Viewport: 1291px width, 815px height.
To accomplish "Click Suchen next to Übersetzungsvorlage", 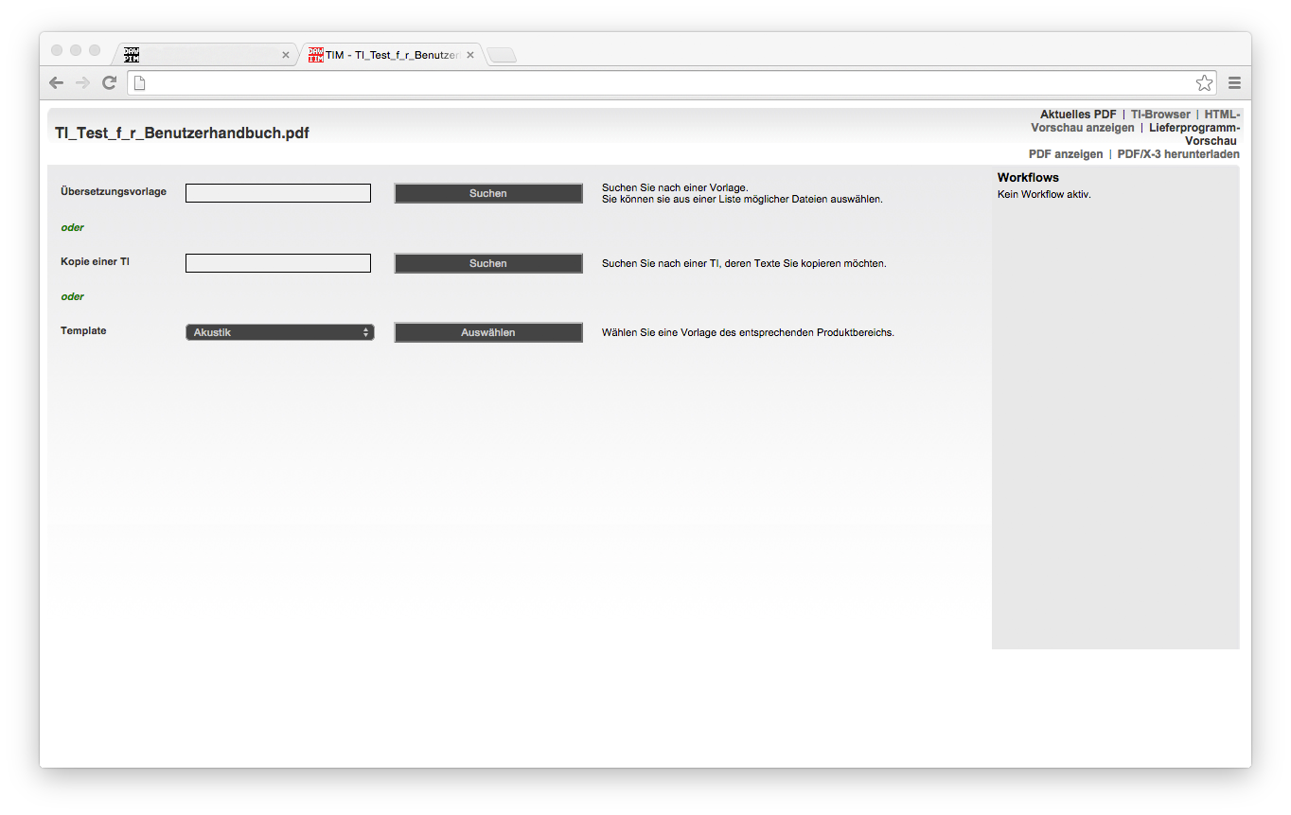I will tap(488, 193).
